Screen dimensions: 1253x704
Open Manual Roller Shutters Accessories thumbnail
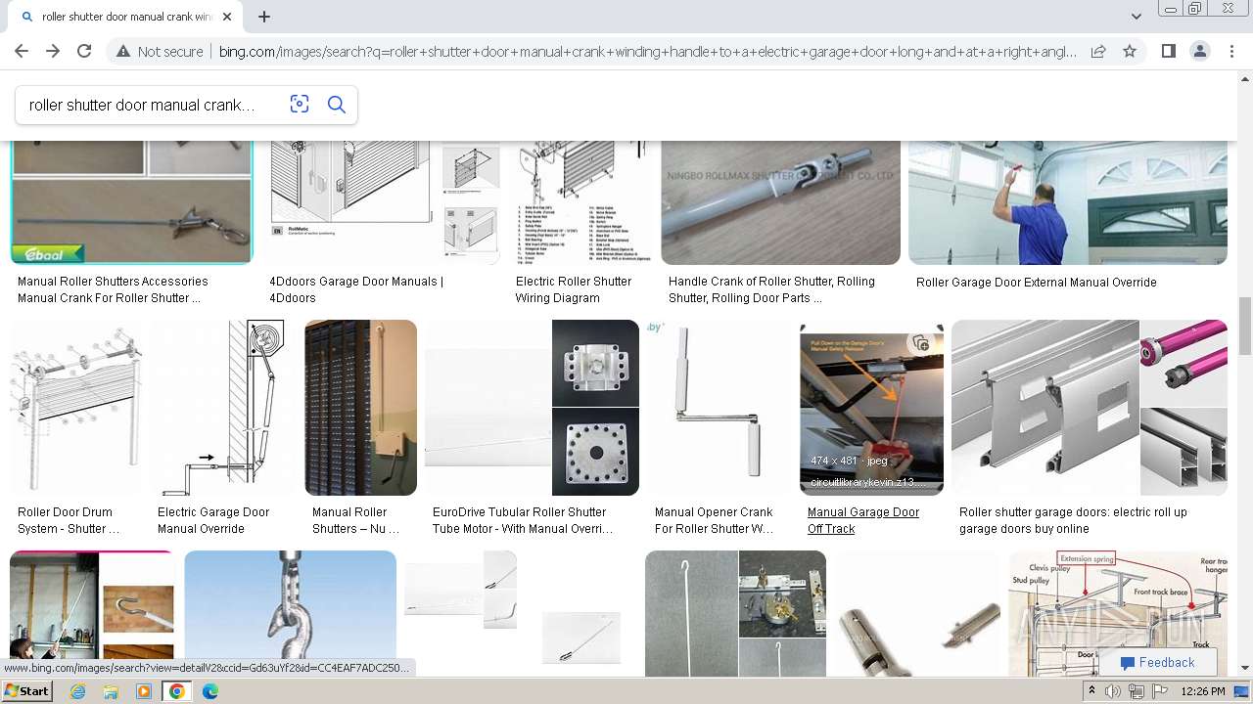click(131, 201)
